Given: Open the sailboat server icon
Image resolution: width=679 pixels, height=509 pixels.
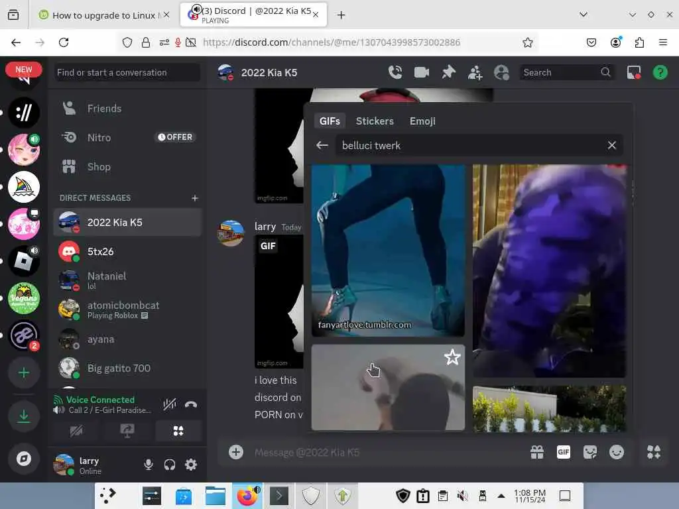Looking at the screenshot, I should point(24,187).
